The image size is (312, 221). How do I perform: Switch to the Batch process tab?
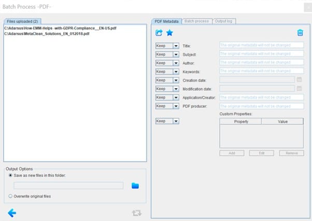click(197, 21)
